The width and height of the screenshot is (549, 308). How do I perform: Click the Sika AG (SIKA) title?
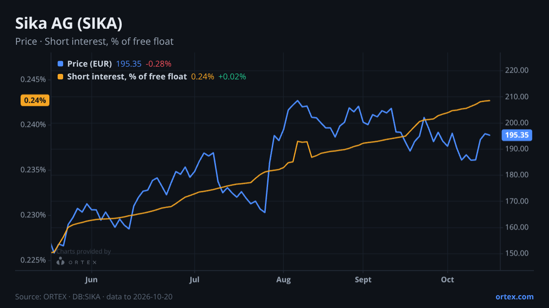(69, 23)
